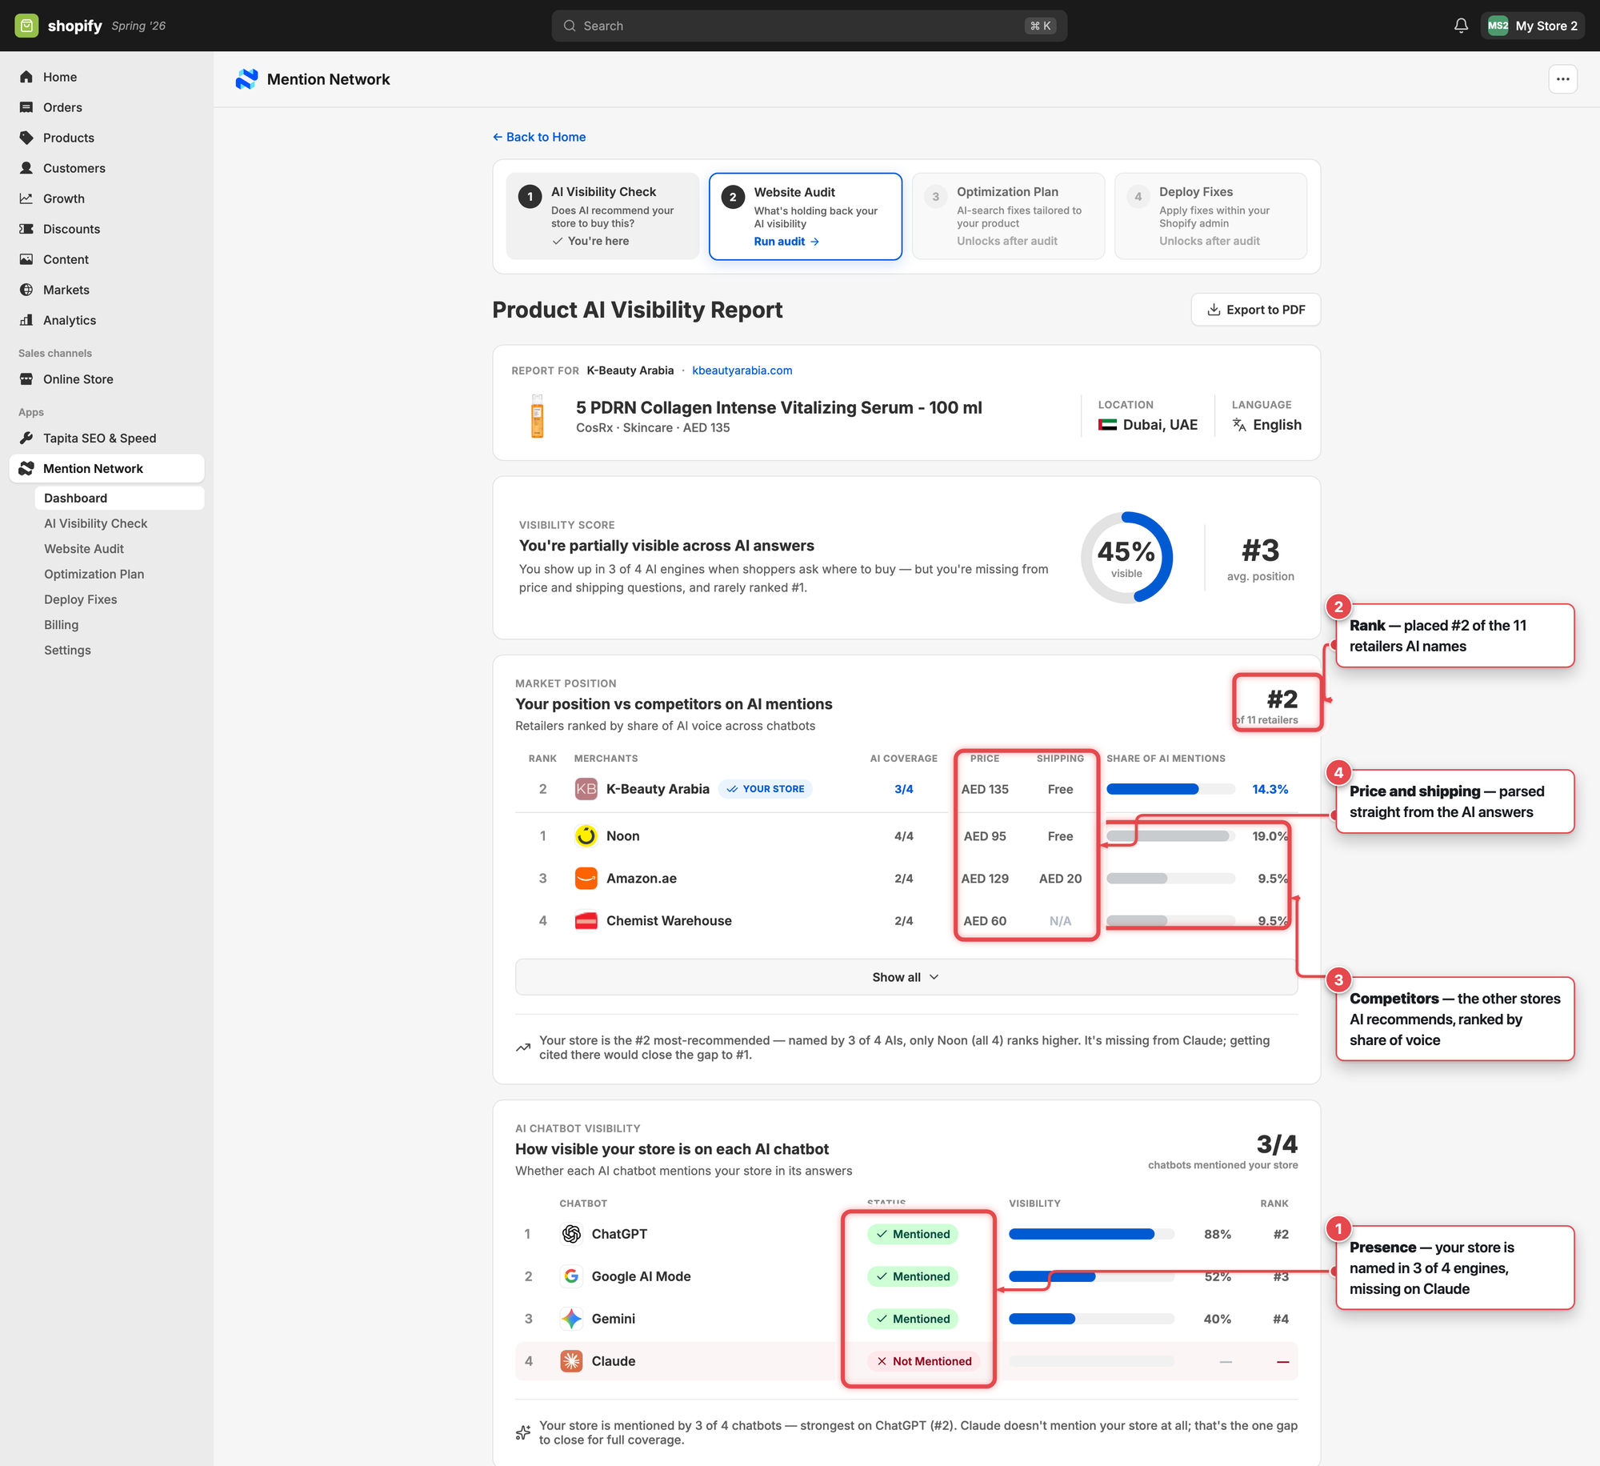Screen dimensions: 1600x1466
Task: Click the Orders icon in sidebar
Action: point(26,107)
